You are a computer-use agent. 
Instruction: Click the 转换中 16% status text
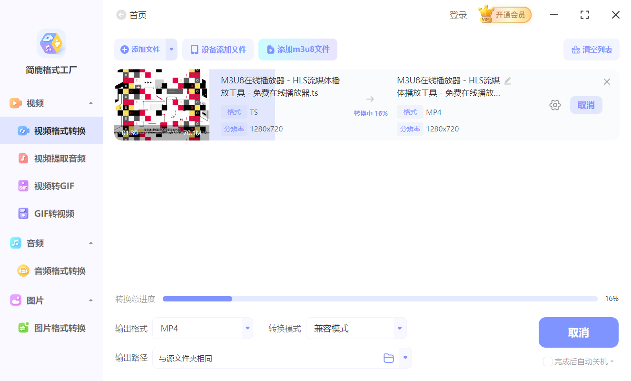(x=371, y=113)
